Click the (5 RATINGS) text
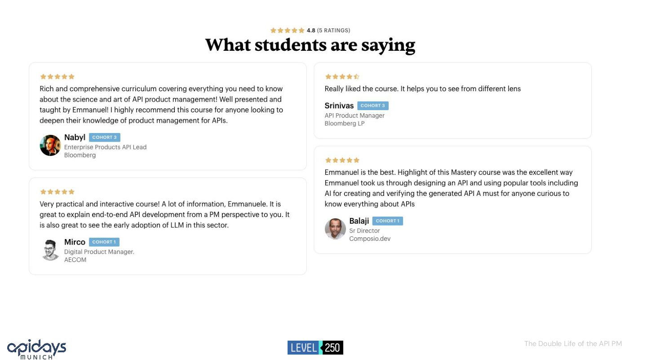The image size is (647, 364). click(333, 31)
